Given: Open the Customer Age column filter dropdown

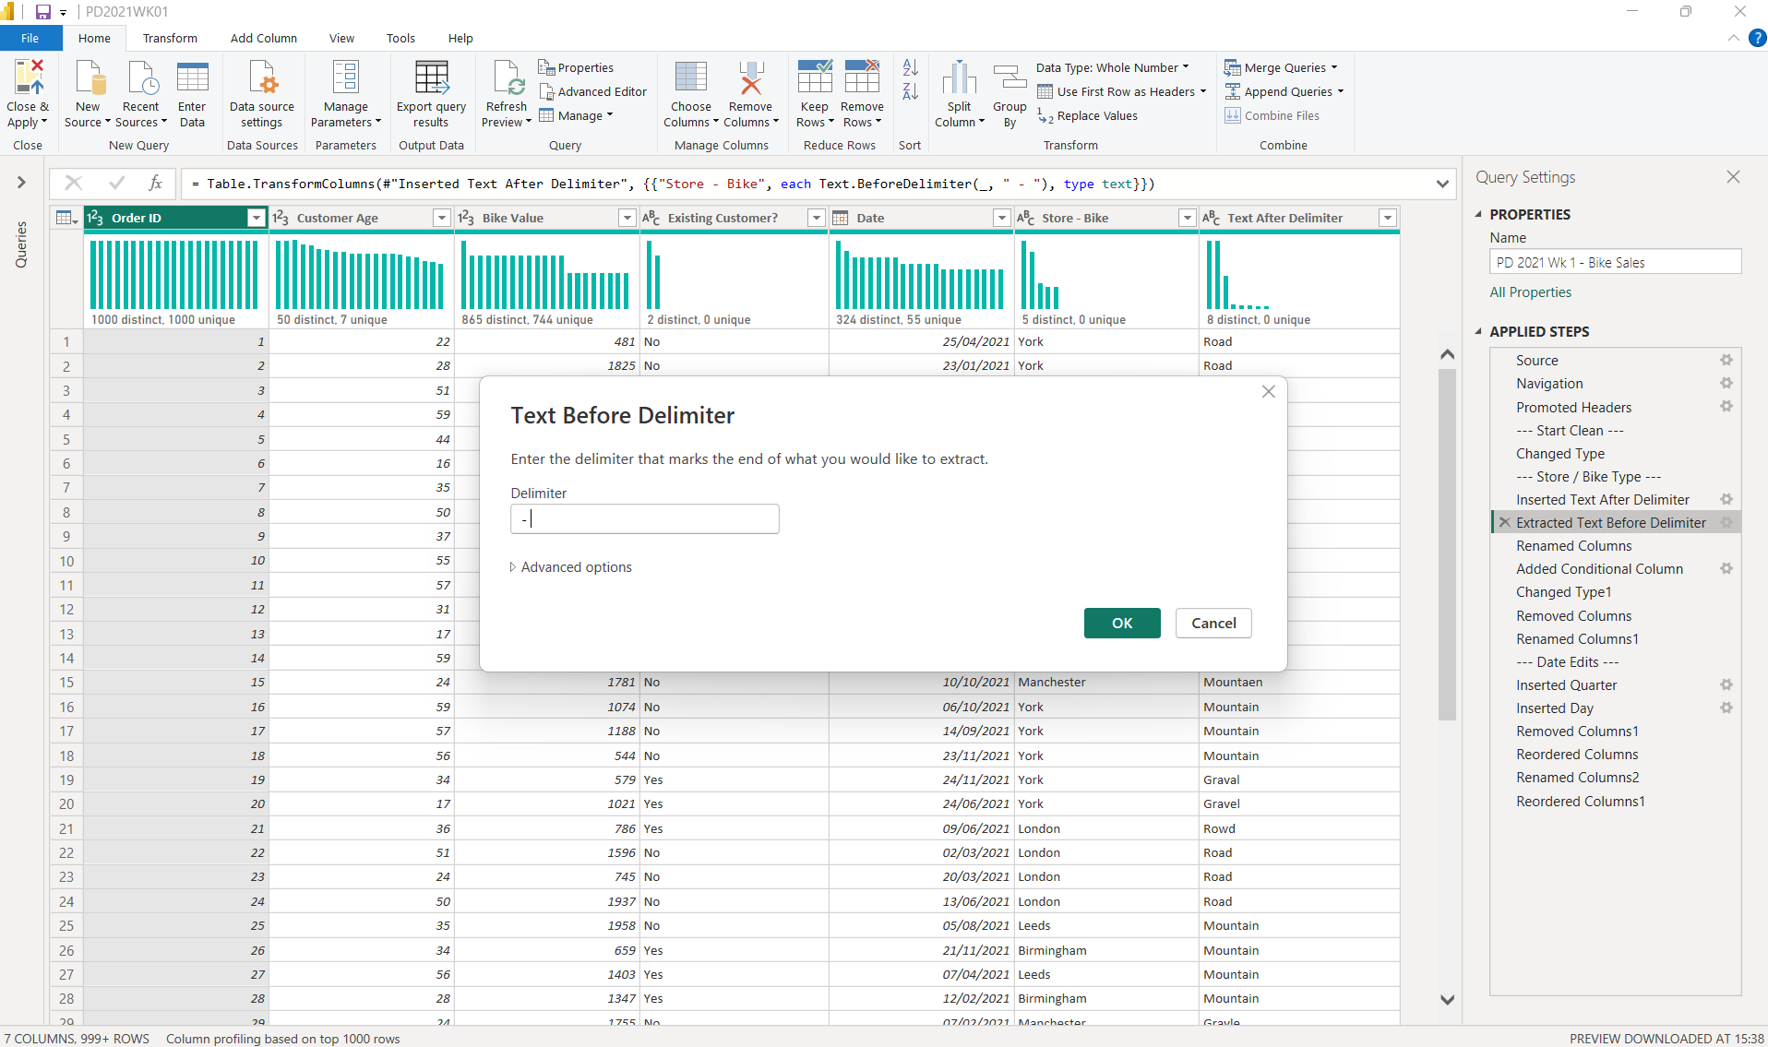Looking at the screenshot, I should tap(441, 218).
